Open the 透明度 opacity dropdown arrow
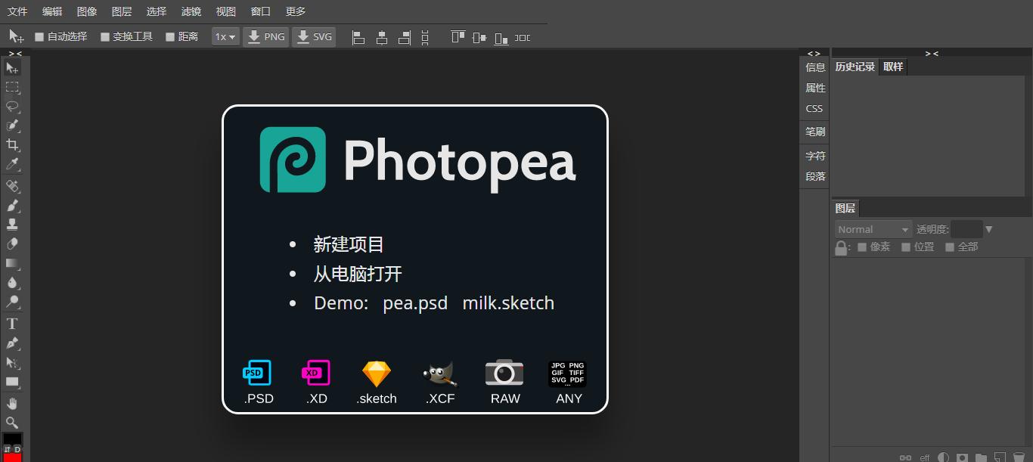Image resolution: width=1033 pixels, height=462 pixels. (989, 229)
